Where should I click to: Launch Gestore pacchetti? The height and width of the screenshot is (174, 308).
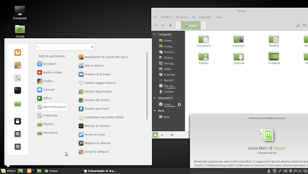(x=94, y=108)
